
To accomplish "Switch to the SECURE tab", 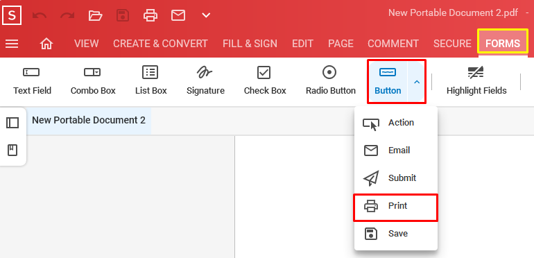I will click(452, 44).
